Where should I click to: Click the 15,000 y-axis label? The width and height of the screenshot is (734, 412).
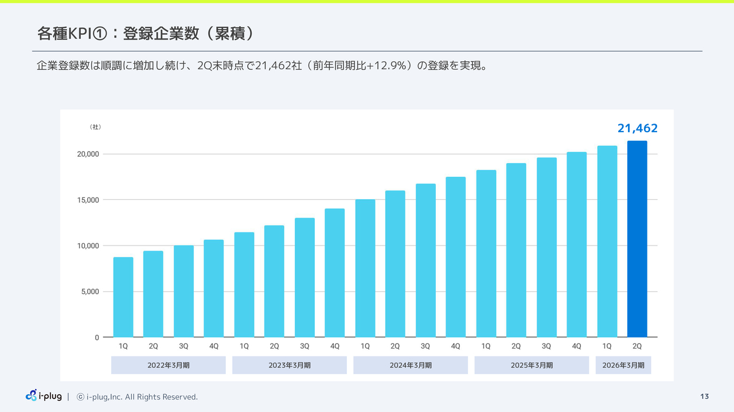[88, 200]
